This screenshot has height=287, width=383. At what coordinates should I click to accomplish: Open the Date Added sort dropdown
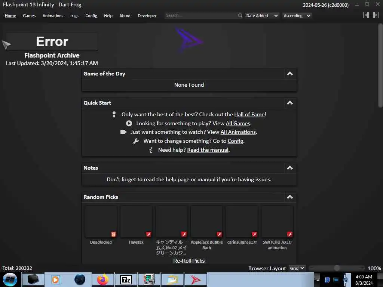[x=262, y=16]
